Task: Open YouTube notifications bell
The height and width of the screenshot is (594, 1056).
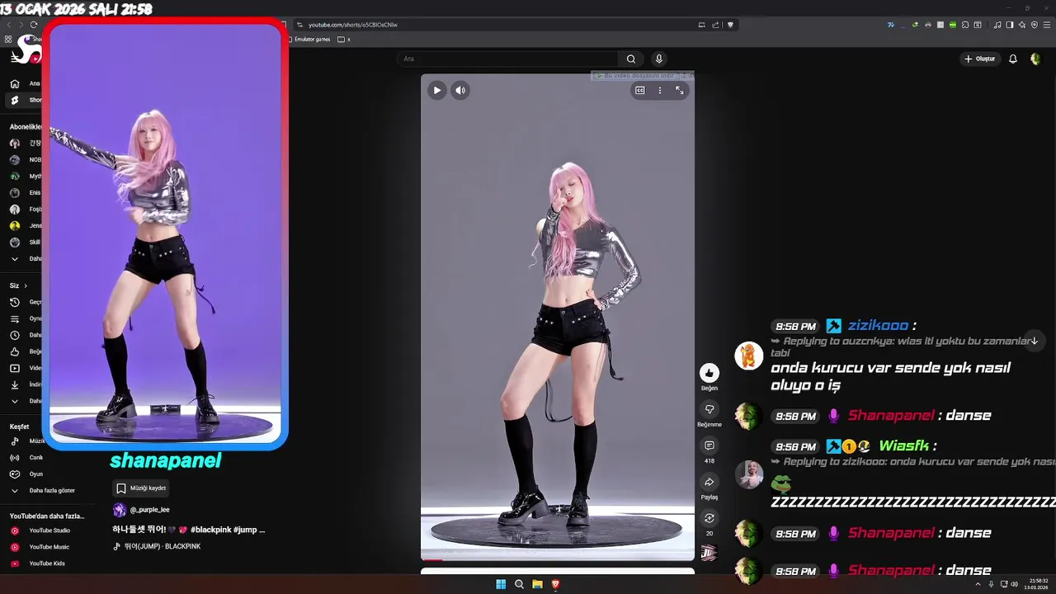Action: [x=1013, y=59]
